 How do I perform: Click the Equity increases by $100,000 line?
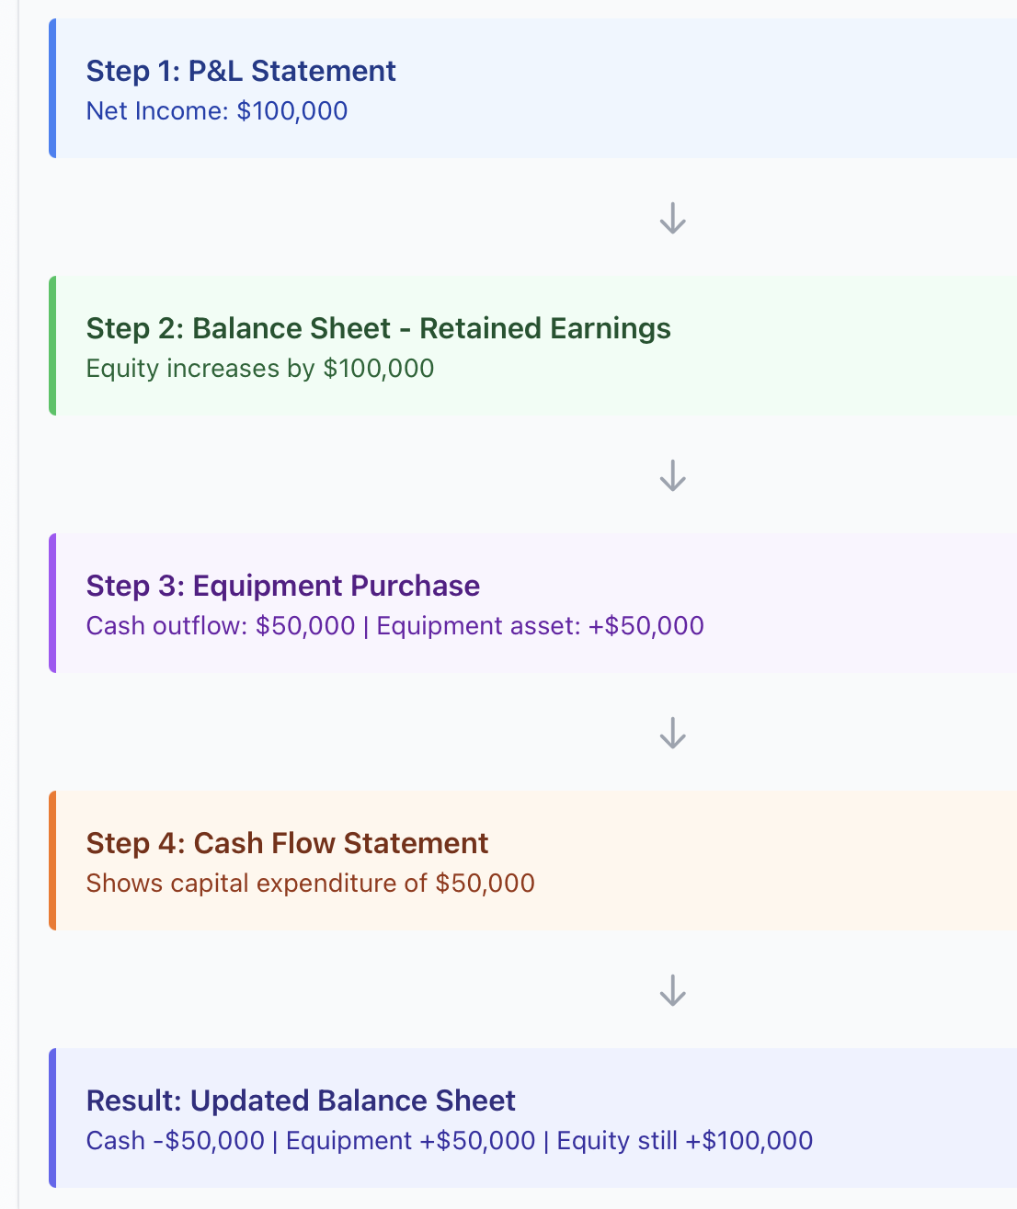click(x=260, y=369)
